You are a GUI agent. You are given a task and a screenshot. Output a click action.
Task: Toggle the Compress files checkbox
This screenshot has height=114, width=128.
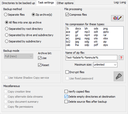point(67,15)
